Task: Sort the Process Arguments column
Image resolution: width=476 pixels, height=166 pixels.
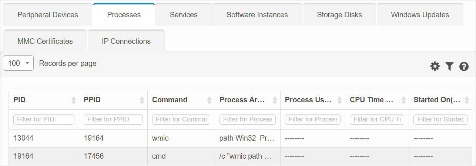Action: pos(275,100)
